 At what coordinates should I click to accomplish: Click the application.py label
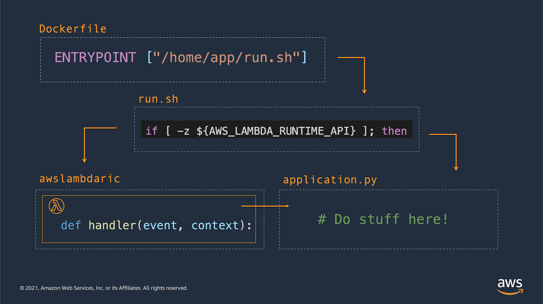coord(330,180)
